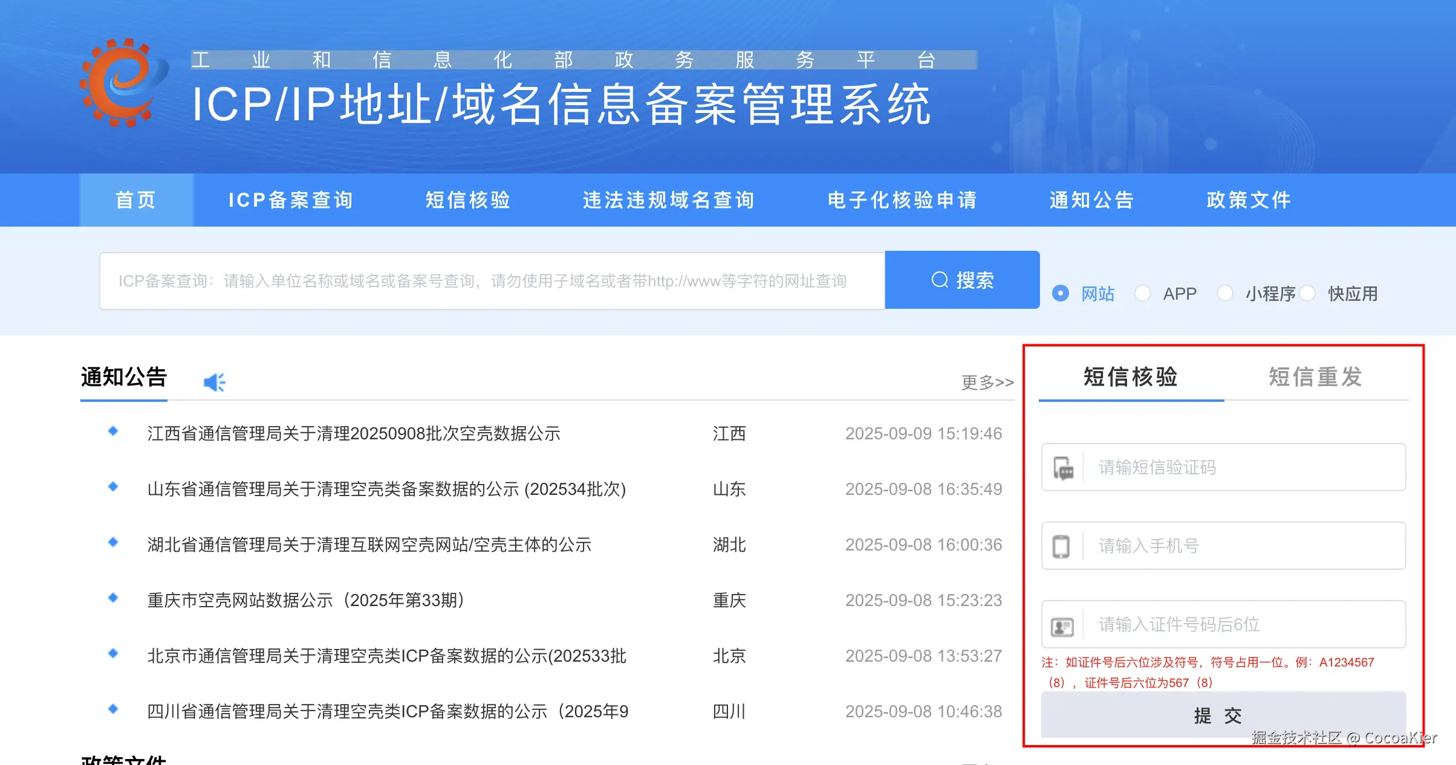Image resolution: width=1456 pixels, height=765 pixels.
Task: Click the ID card icon in certificate number field
Action: [1062, 625]
